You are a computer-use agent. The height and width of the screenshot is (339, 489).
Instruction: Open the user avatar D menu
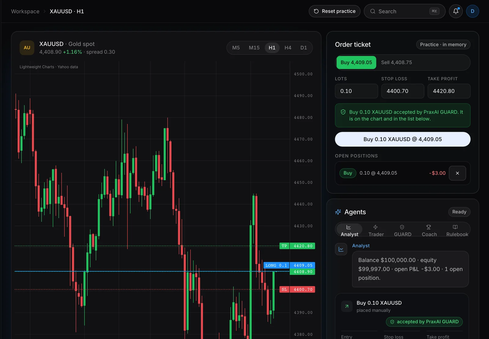[x=472, y=11]
